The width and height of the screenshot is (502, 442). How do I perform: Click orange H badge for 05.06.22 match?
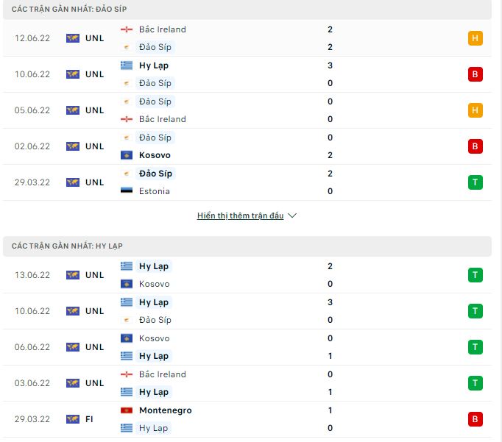475,110
